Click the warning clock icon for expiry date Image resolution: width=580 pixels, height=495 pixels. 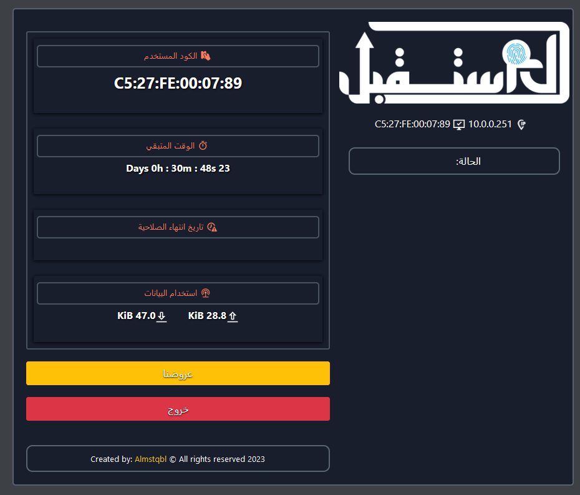[212, 227]
